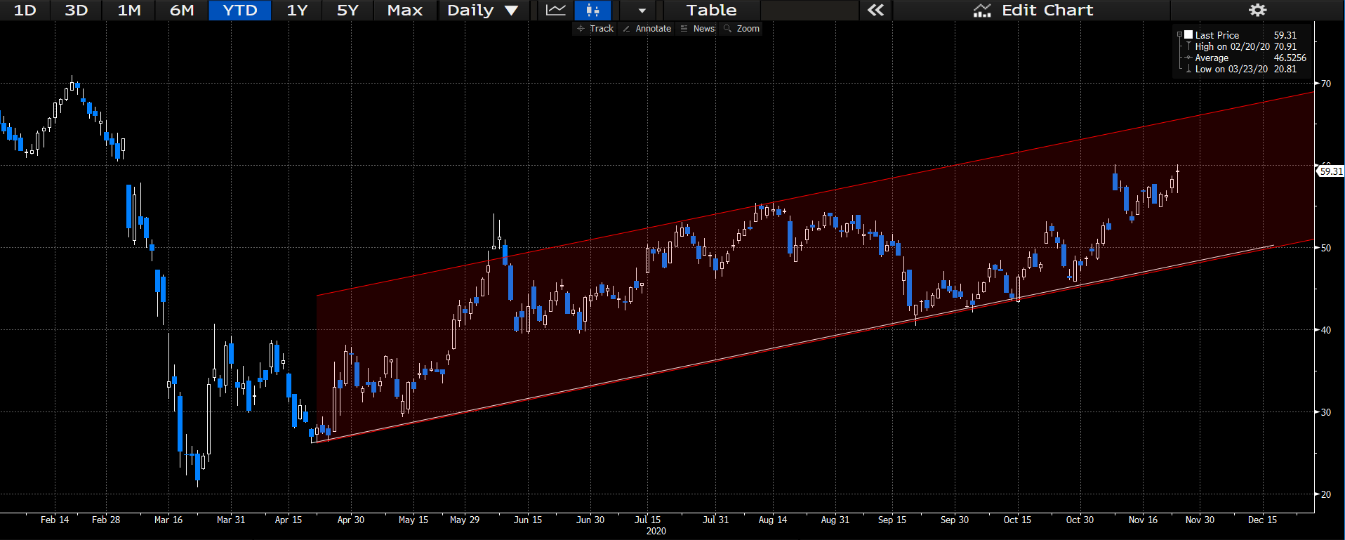1345x540 pixels.
Task: Click the 70 price axis label
Action: (1325, 84)
